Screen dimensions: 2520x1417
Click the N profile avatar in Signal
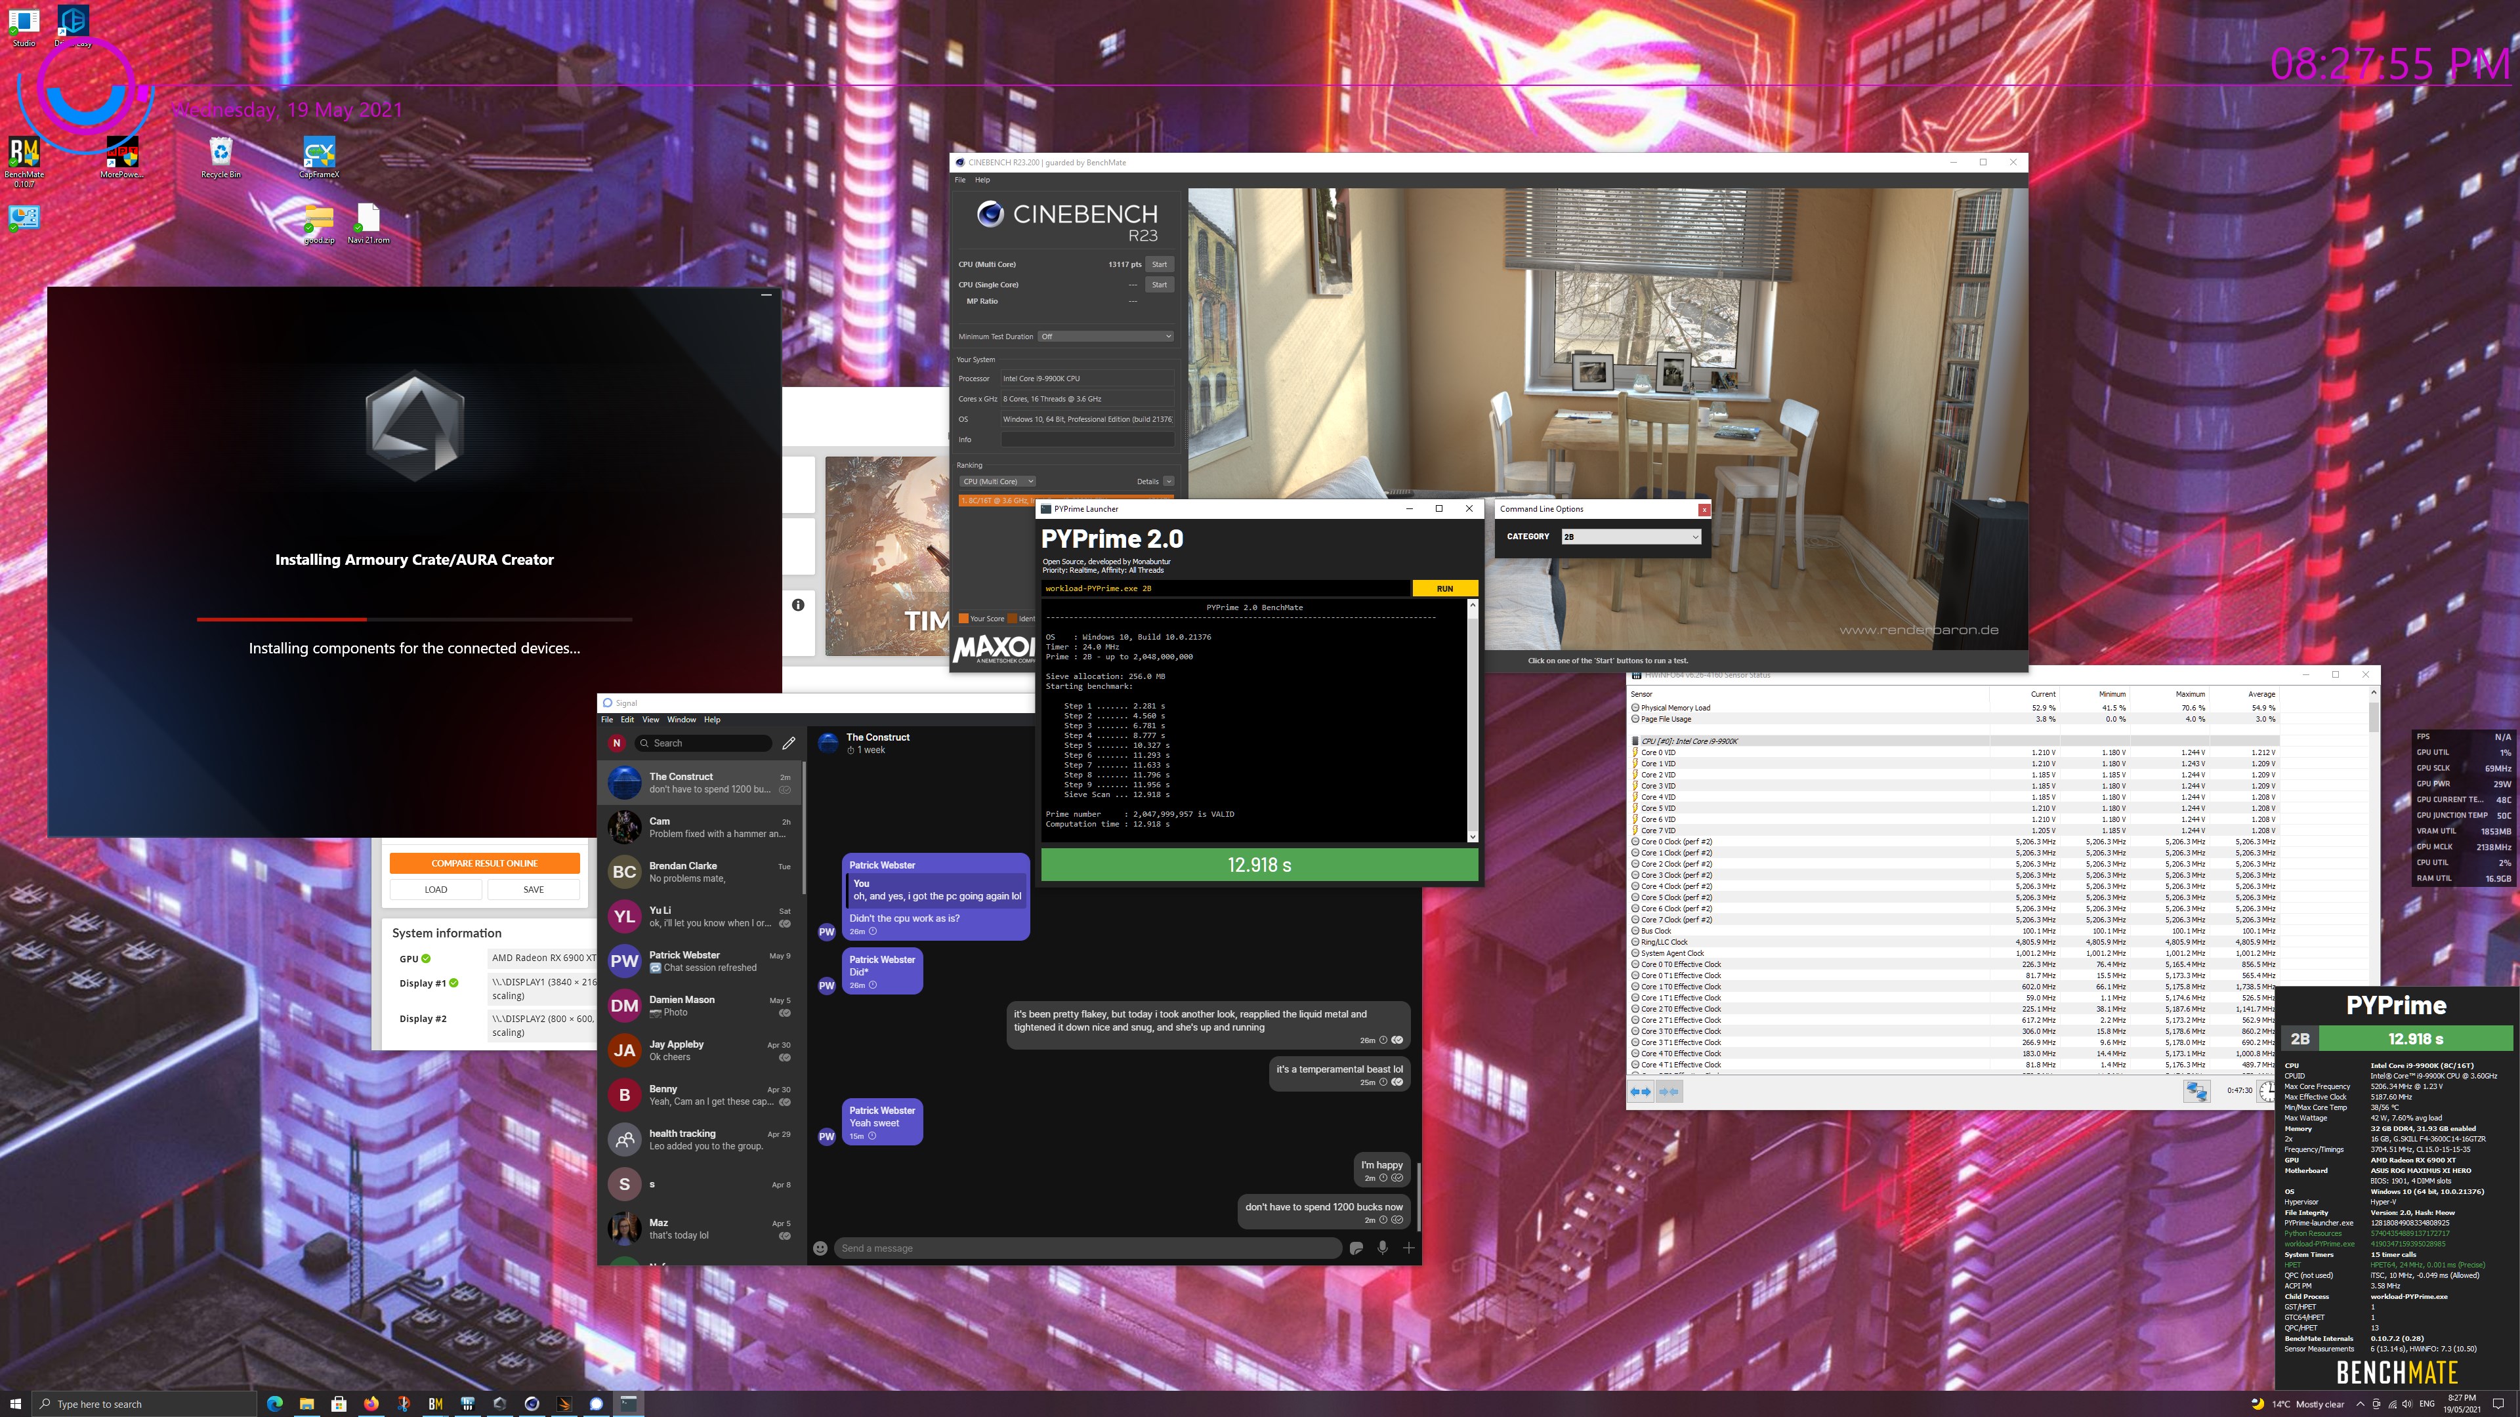coord(616,743)
